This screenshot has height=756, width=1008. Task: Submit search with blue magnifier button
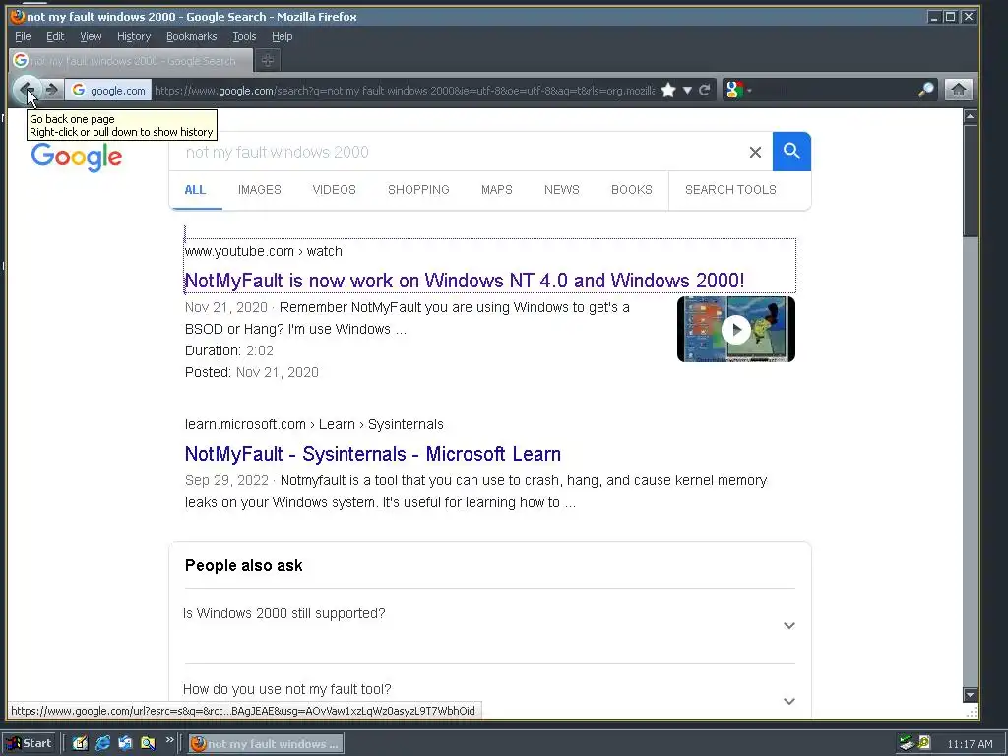pos(791,152)
